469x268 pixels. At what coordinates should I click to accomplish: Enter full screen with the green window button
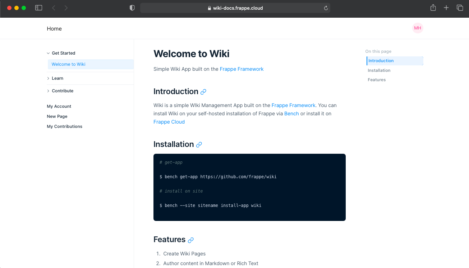coord(24,8)
